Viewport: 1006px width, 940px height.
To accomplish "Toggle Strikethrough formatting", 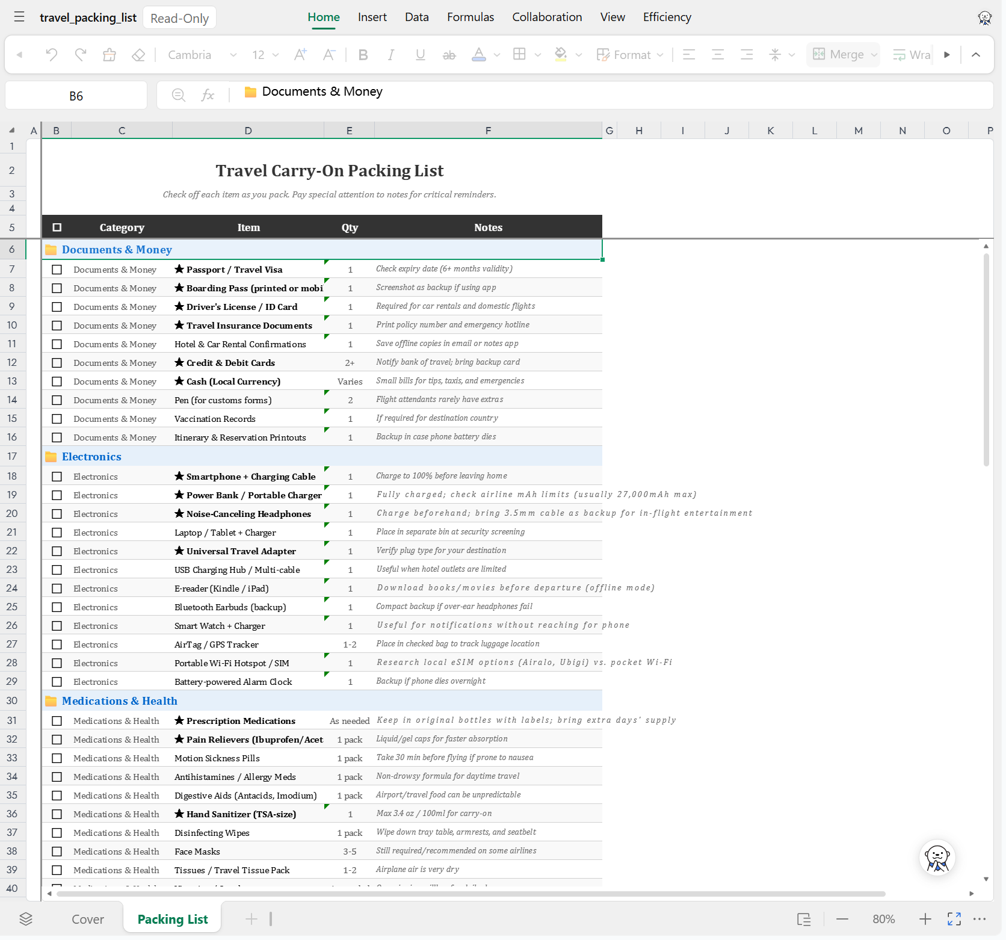I will coord(449,55).
